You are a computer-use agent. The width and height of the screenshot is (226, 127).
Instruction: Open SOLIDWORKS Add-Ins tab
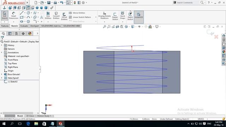coord(51,26)
